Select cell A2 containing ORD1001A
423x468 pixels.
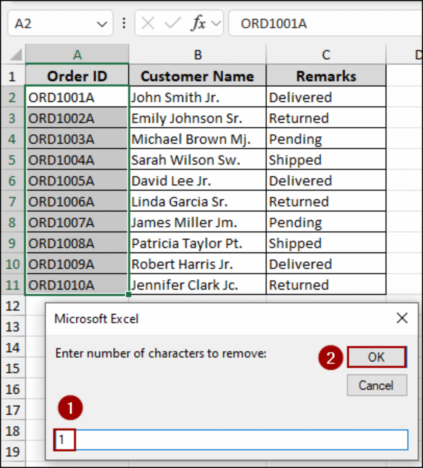76,97
